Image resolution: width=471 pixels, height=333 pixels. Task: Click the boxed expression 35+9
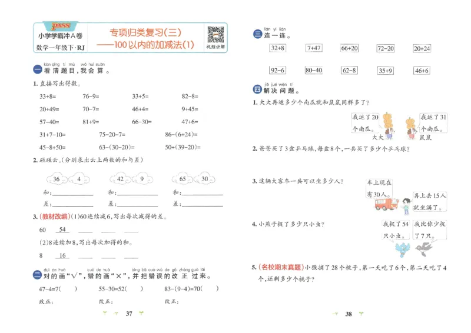[x=386, y=71]
